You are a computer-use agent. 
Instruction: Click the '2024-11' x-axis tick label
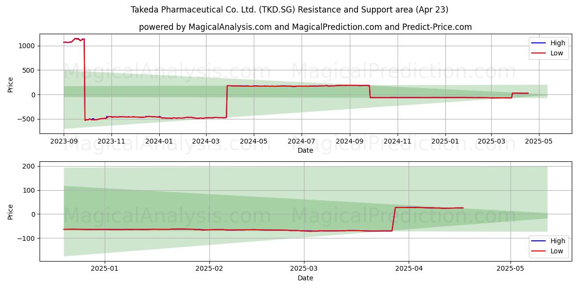coord(398,141)
